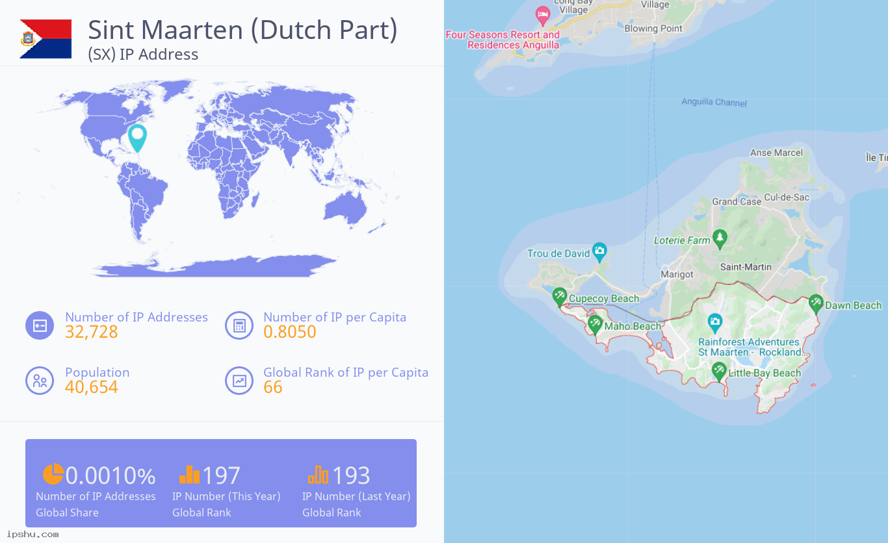Click the Number of IP Addresses label
The width and height of the screenshot is (888, 543).
click(137, 317)
